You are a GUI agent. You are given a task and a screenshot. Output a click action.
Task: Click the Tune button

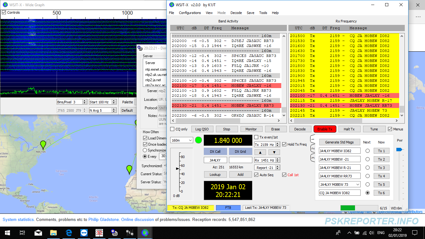374,129
